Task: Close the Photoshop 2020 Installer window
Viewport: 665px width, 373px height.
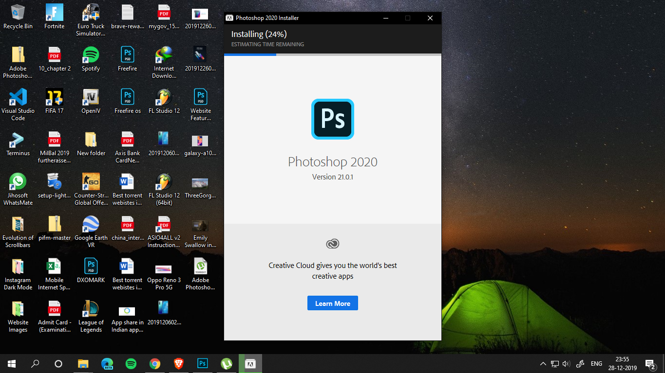Action: pyautogui.click(x=430, y=18)
